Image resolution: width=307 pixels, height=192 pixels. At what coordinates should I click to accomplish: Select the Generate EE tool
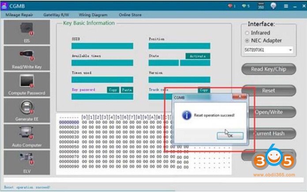coord(27,110)
